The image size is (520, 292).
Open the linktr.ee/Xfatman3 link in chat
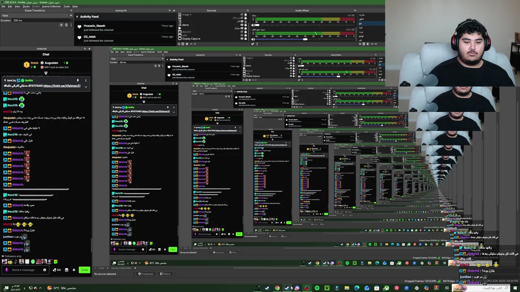tap(62, 86)
